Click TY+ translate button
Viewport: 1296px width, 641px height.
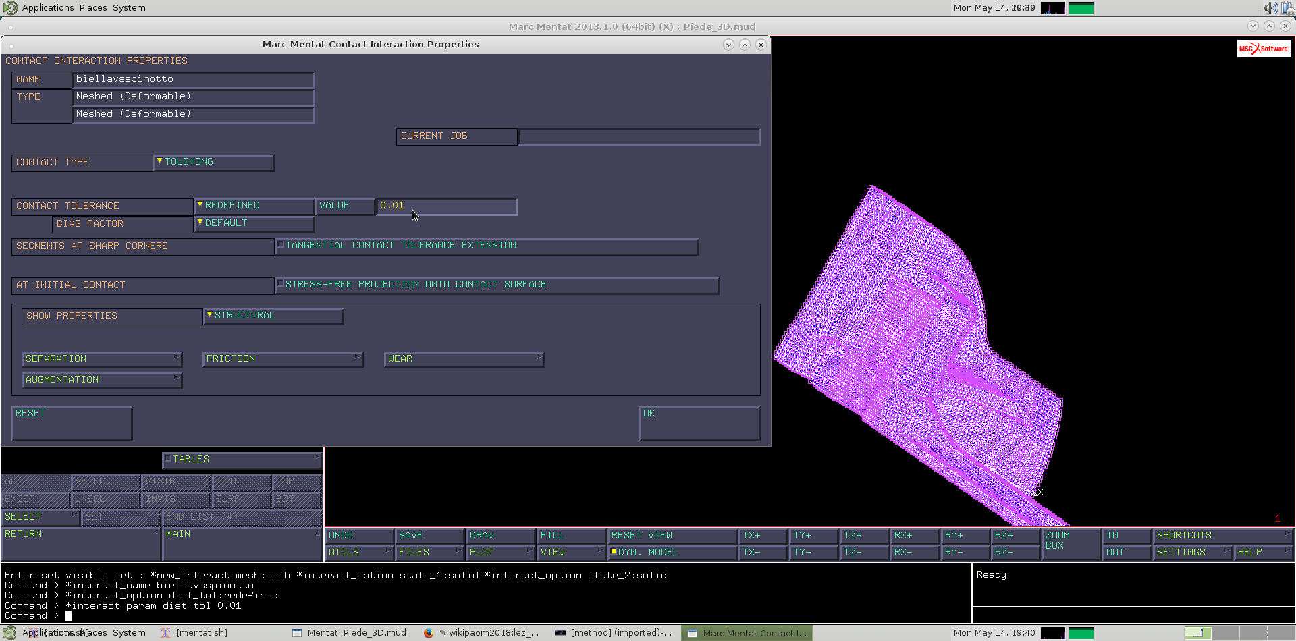pos(813,536)
